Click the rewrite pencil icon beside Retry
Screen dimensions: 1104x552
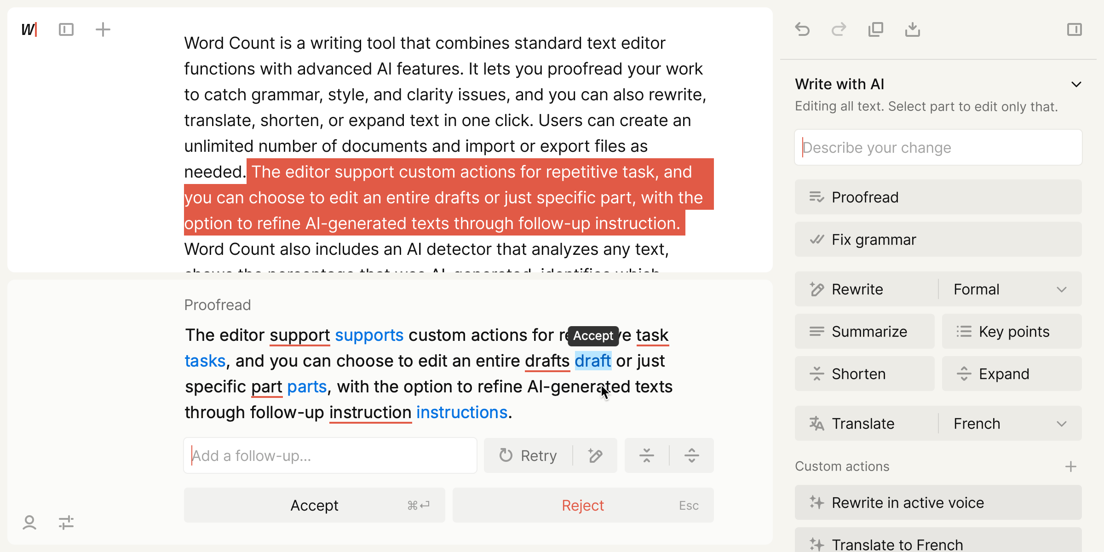click(x=595, y=455)
